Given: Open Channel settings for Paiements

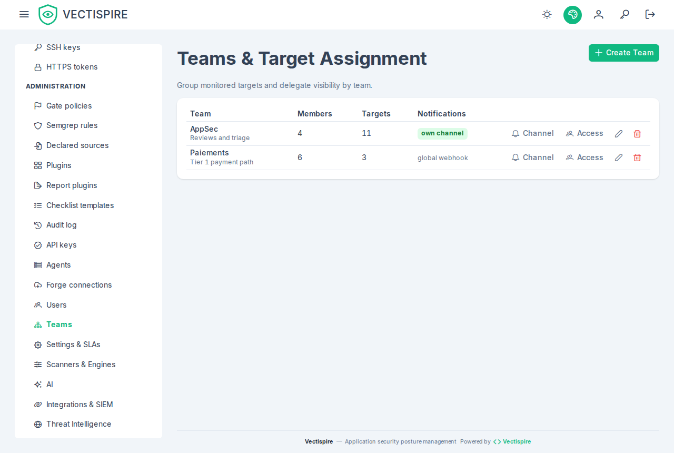Looking at the screenshot, I should click(533, 157).
